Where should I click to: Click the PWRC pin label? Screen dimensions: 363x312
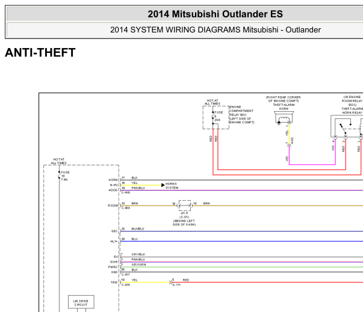tap(113, 267)
